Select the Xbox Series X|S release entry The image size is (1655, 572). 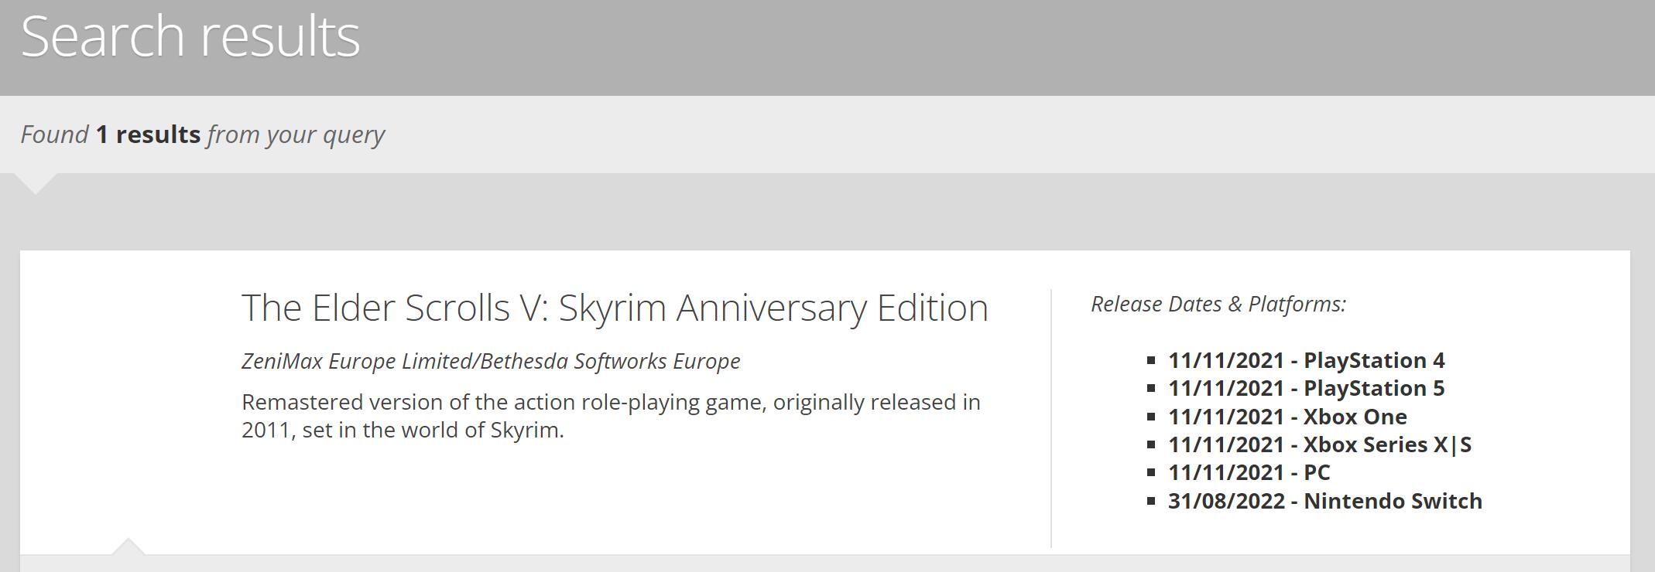tap(1319, 444)
